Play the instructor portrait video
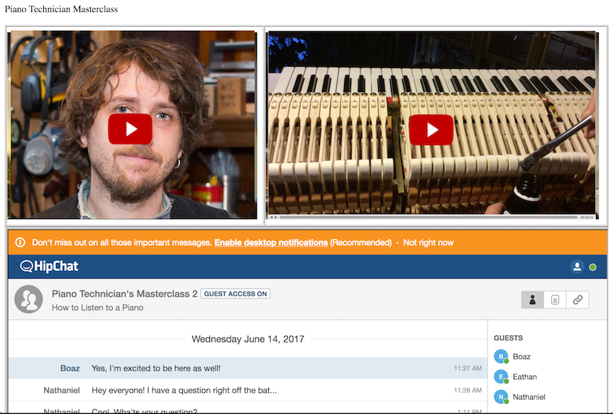The width and height of the screenshot is (613, 414). [130, 129]
